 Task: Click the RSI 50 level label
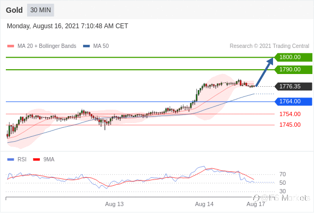click(283, 183)
